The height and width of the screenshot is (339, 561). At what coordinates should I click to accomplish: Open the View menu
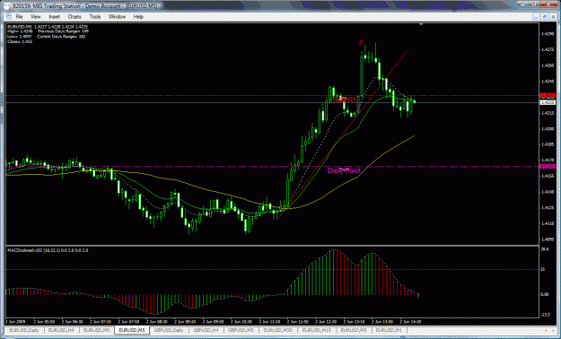(x=35, y=17)
